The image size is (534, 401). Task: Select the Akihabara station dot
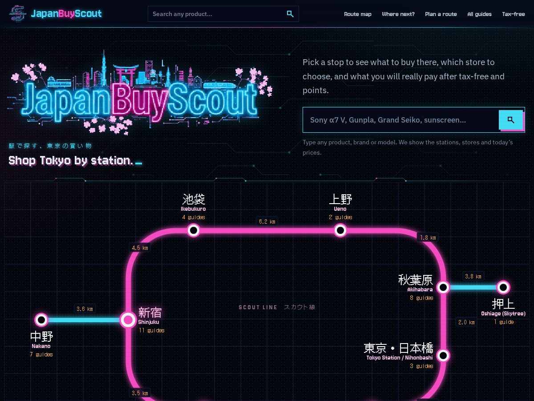443,287
